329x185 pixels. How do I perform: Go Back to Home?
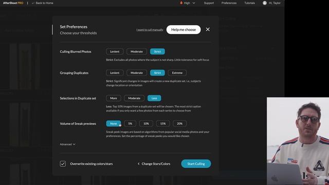tap(42, 3)
